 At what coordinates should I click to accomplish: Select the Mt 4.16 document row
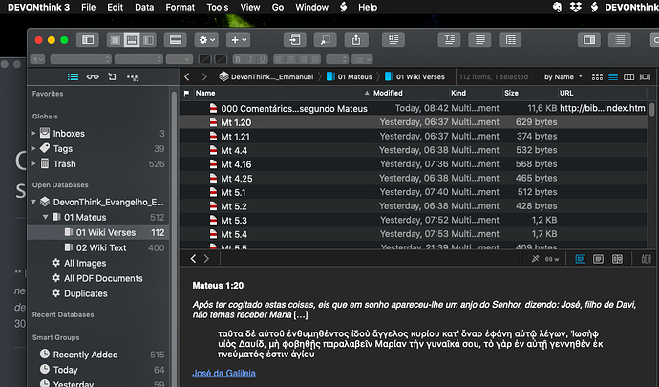click(x=229, y=164)
